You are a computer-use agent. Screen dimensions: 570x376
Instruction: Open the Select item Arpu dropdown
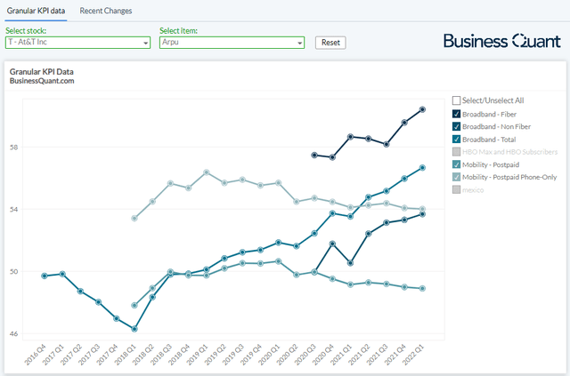coord(232,43)
